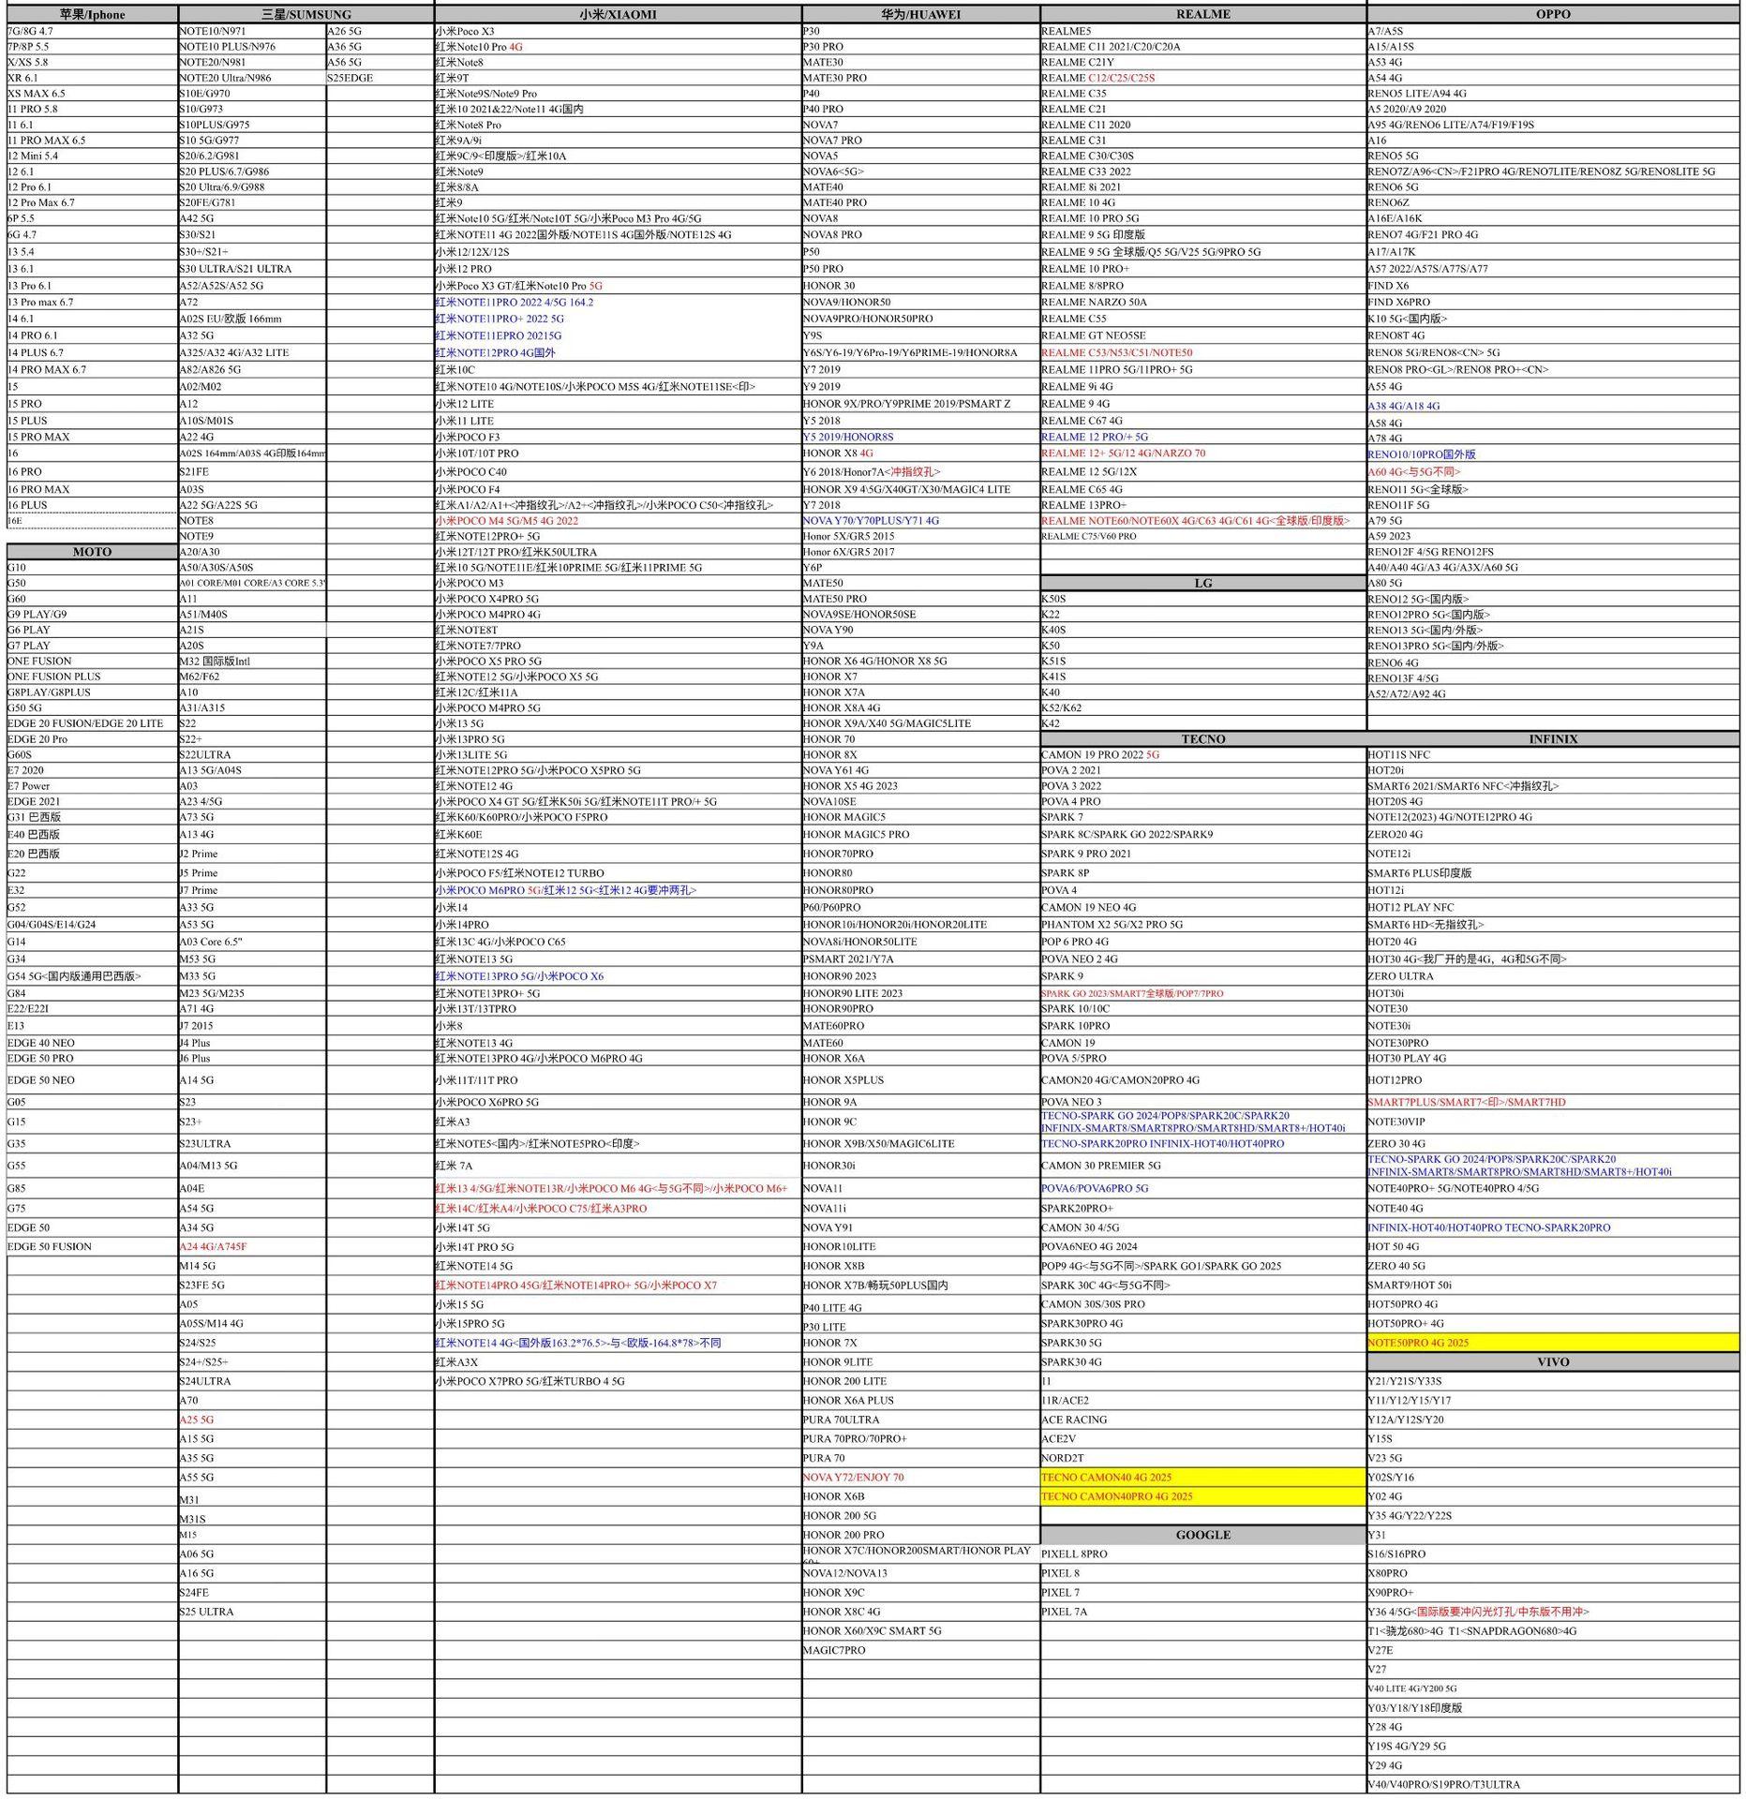Click the 小米/XIAOMI column header

618,14
